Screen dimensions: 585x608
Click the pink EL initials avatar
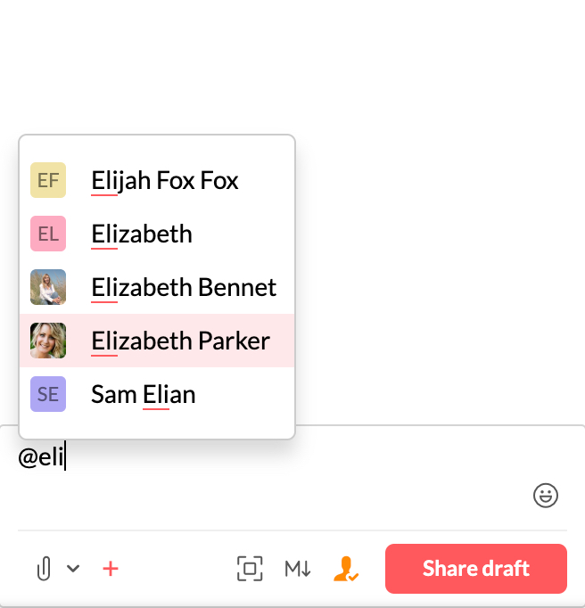coord(48,234)
